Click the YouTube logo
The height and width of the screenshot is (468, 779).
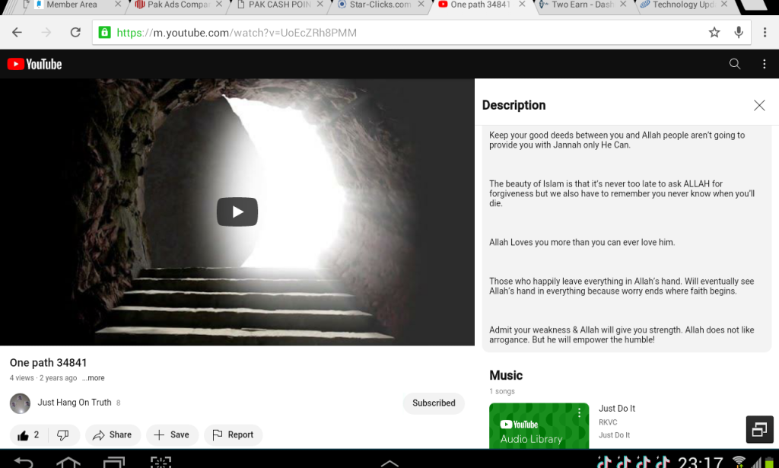pos(35,64)
